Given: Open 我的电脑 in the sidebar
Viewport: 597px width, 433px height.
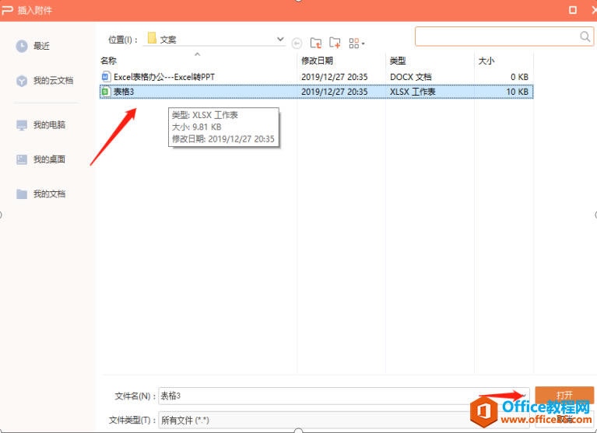Looking at the screenshot, I should tap(40, 124).
